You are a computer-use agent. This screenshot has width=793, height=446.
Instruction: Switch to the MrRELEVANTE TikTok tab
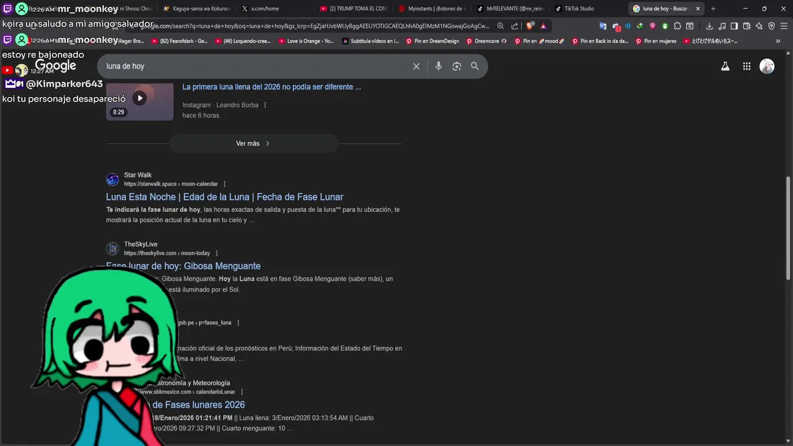click(510, 9)
